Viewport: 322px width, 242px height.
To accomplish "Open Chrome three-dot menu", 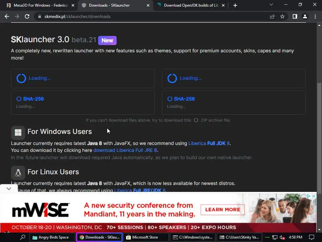I will pyautogui.click(x=315, y=16).
